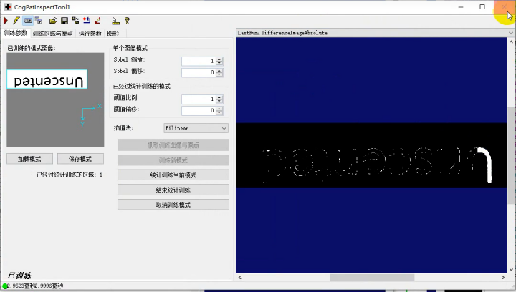Viewport: 516px width, 292px height.
Task: Click the horizontal scrollbar left arrow
Action: pos(240,278)
